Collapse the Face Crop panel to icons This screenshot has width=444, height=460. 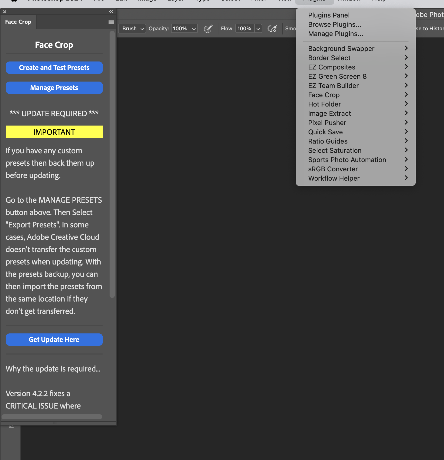pyautogui.click(x=111, y=12)
